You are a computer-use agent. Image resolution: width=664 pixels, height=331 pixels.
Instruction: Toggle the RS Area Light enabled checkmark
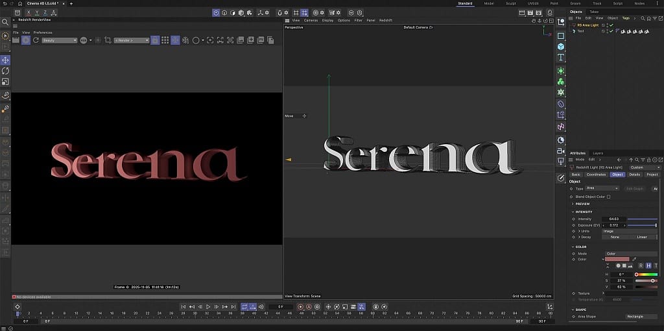tap(611, 25)
